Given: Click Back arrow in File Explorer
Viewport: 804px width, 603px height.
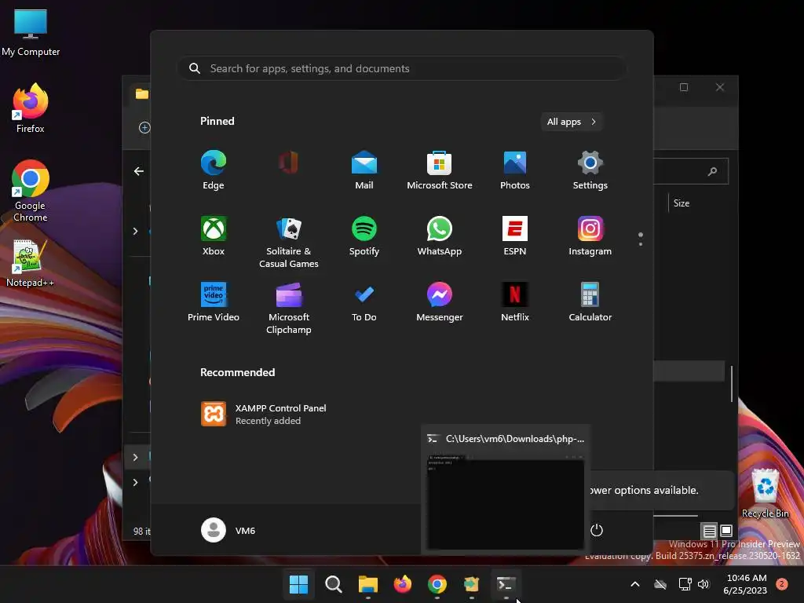Looking at the screenshot, I should (138, 171).
